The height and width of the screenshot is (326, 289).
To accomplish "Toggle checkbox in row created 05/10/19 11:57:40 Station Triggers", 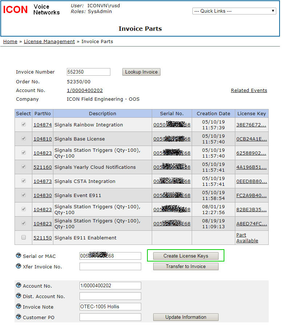I will [x=24, y=152].
